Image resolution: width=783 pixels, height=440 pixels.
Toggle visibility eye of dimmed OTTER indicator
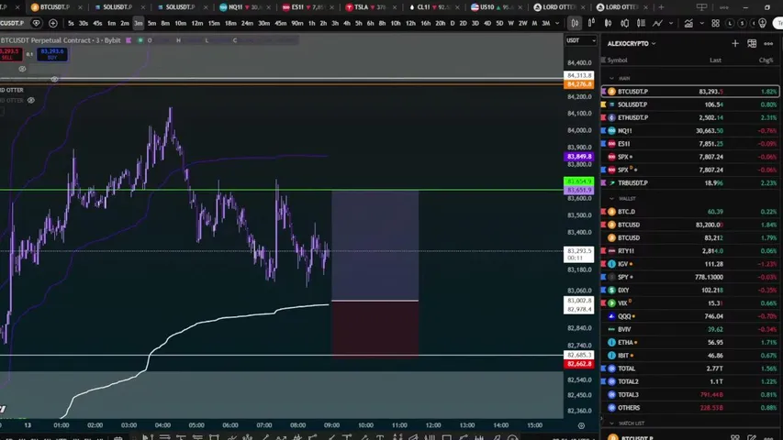31,100
